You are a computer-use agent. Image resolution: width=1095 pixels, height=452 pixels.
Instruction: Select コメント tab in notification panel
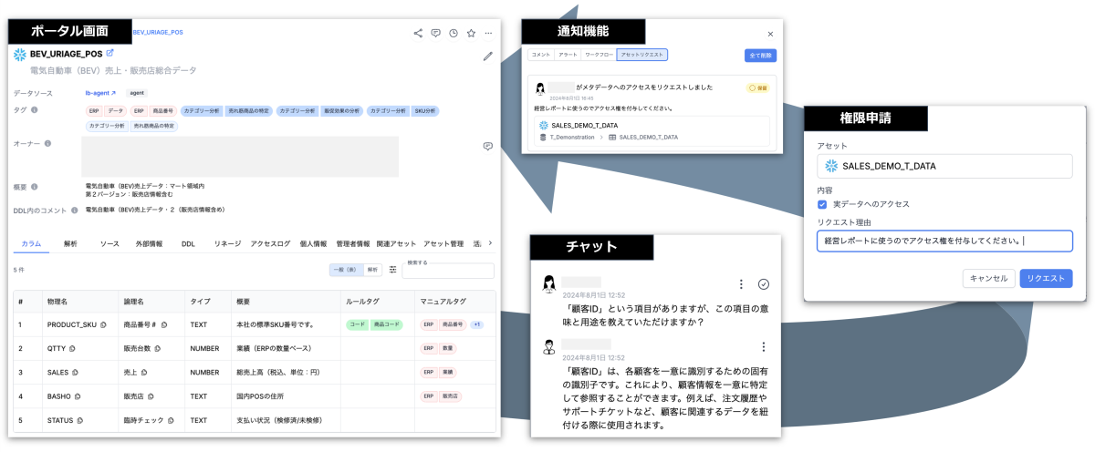click(541, 55)
